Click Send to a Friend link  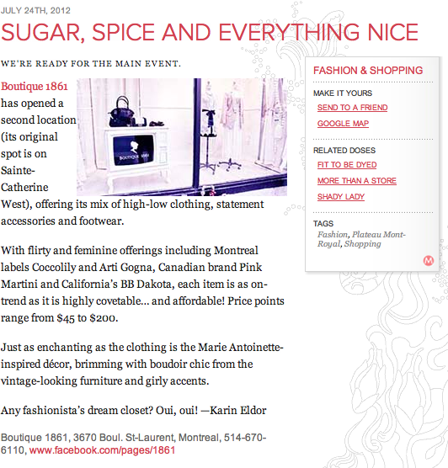[353, 108]
